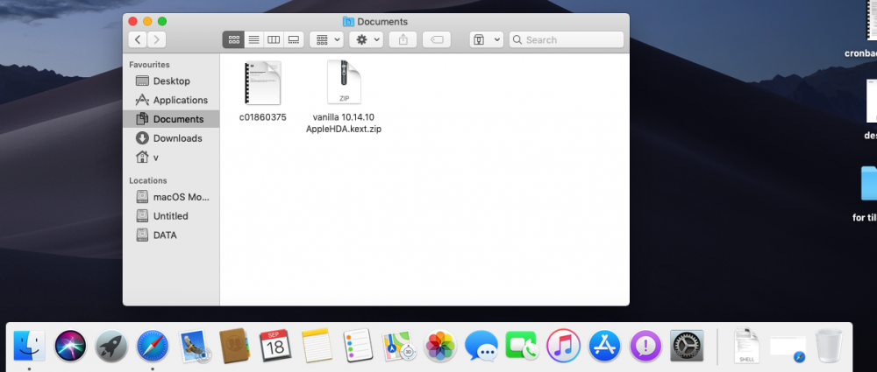877x372 pixels.
Task: Open Mail from the Dock
Action: [x=194, y=346]
